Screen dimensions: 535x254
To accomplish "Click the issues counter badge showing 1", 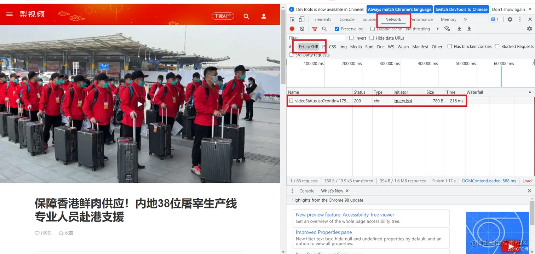I will [494, 19].
